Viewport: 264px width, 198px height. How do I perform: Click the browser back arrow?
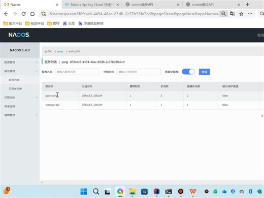[x=6, y=14]
